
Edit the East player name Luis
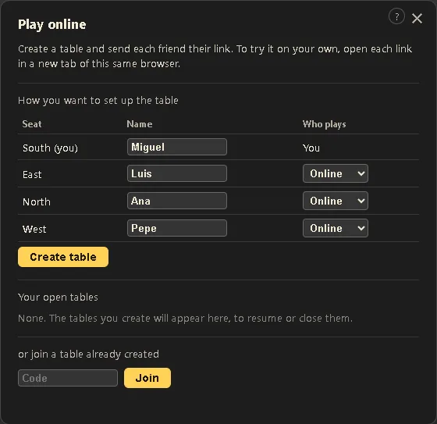pos(177,173)
